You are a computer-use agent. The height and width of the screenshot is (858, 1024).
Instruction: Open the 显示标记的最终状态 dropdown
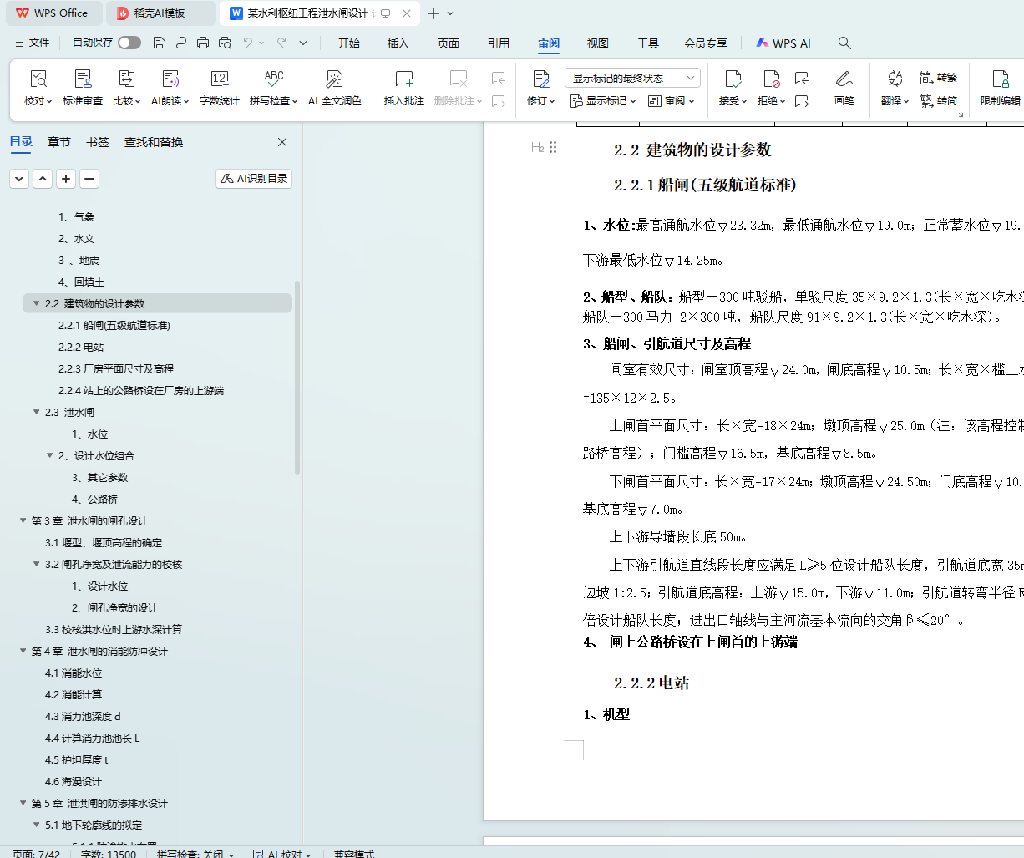click(x=632, y=78)
